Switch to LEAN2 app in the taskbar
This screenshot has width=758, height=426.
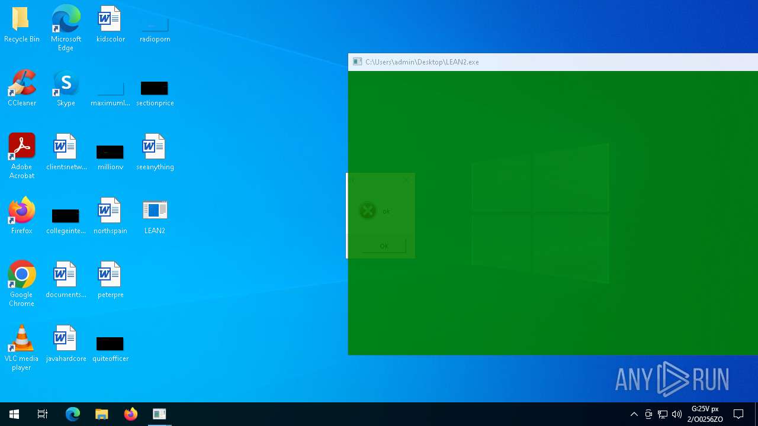(159, 414)
